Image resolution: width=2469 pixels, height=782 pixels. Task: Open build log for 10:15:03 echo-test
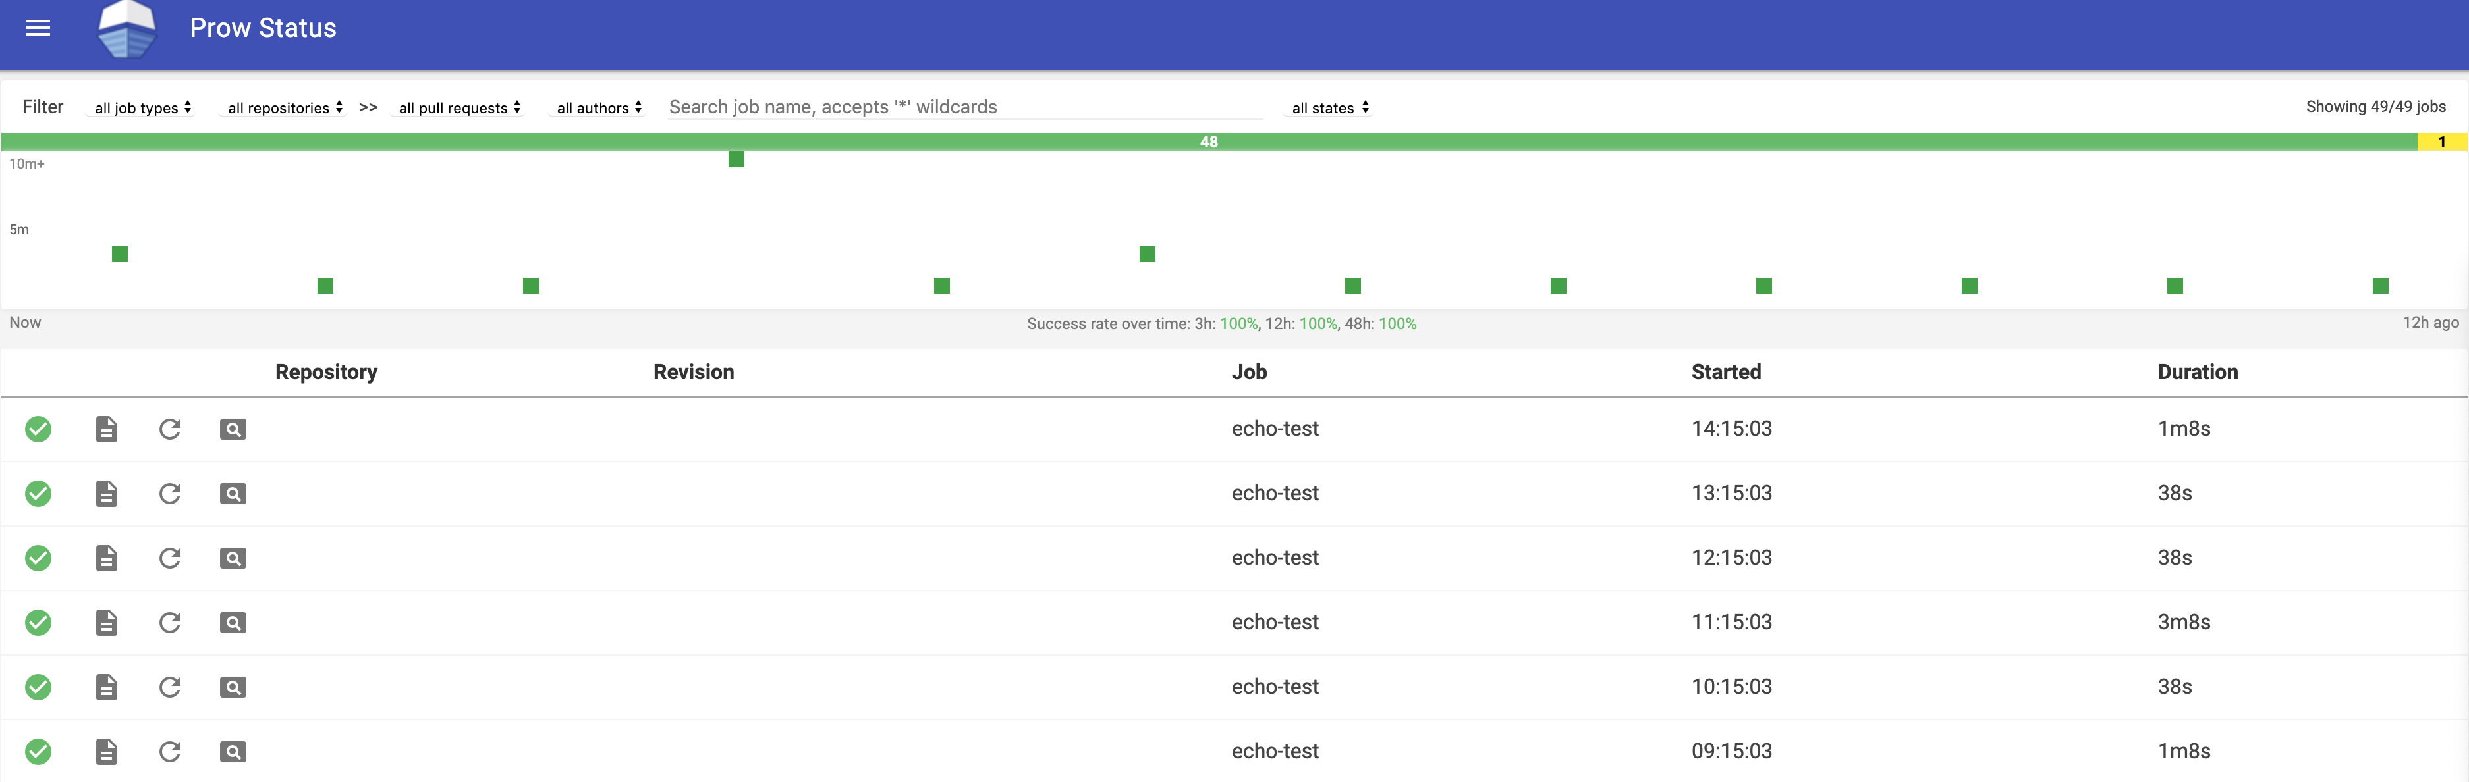(x=107, y=687)
